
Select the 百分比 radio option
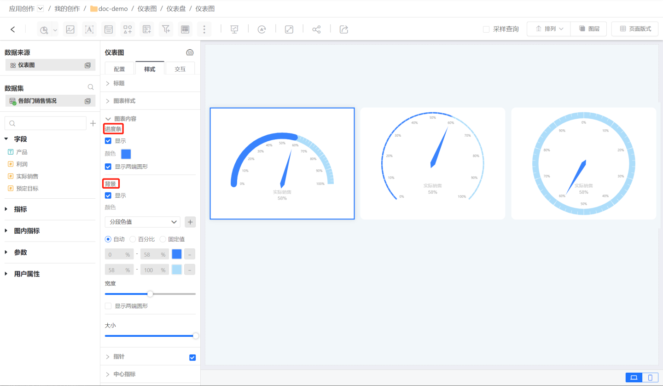pyautogui.click(x=133, y=239)
